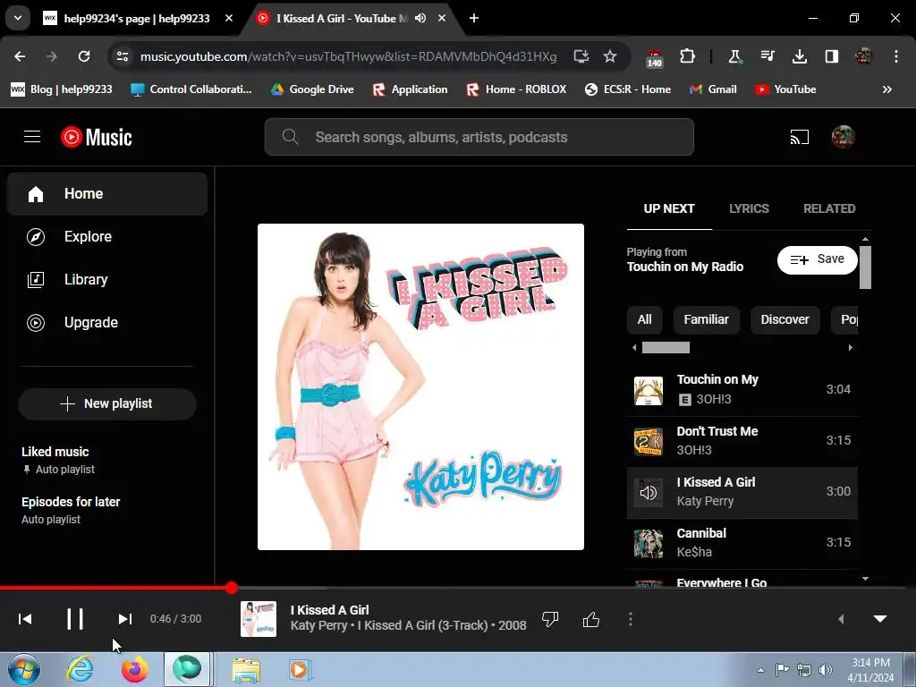Play Don't Trust Me from the queue

pyautogui.click(x=742, y=441)
